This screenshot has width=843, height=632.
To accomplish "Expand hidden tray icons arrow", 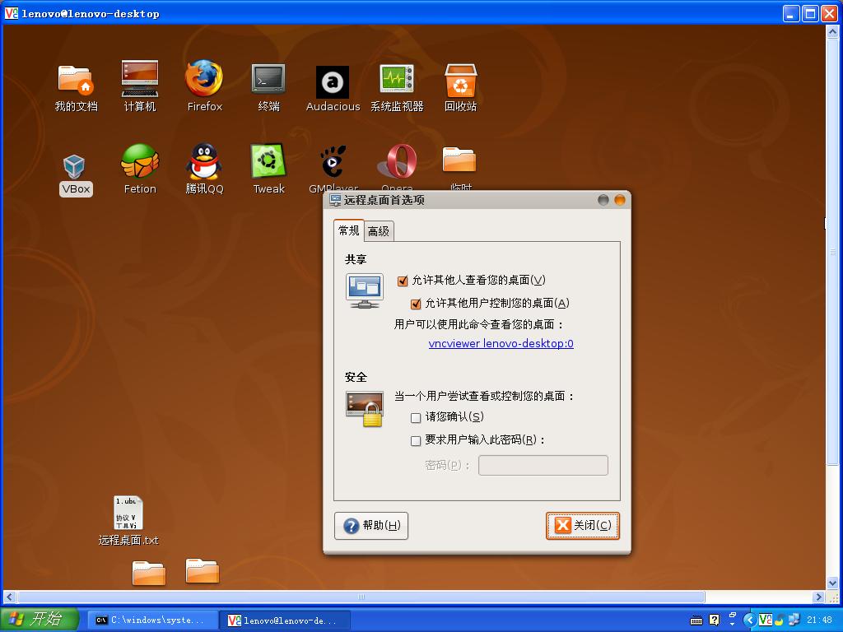I will [749, 620].
